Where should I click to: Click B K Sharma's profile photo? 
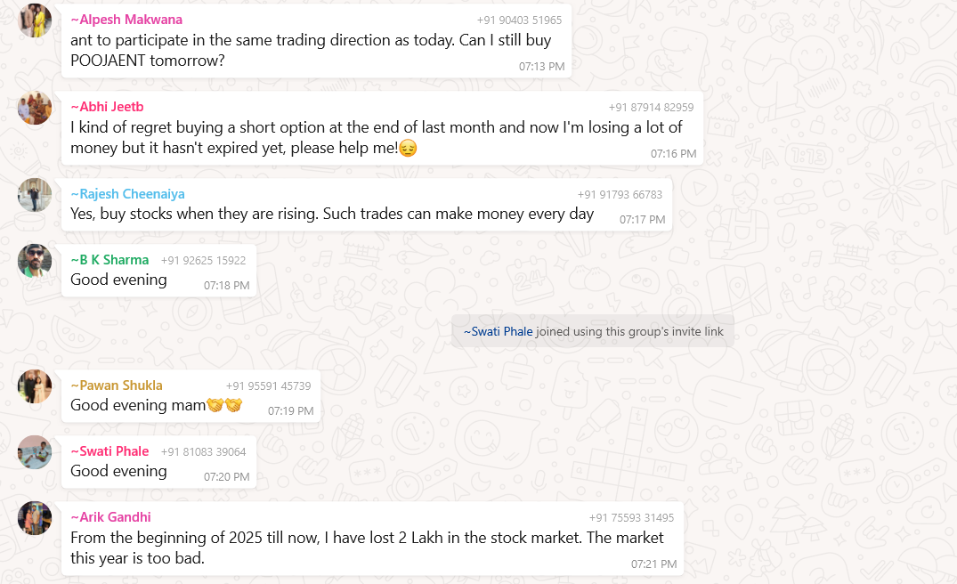point(35,261)
